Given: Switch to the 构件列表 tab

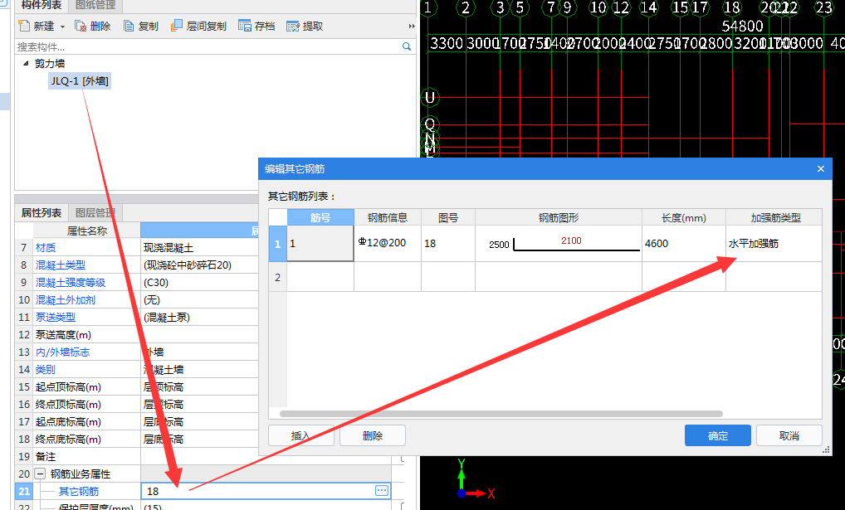Looking at the screenshot, I should [41, 5].
